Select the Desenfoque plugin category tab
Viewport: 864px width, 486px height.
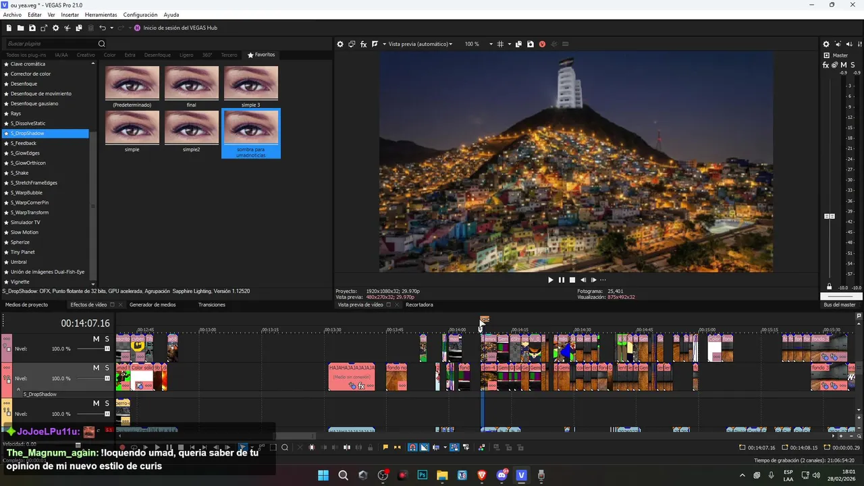(x=157, y=55)
